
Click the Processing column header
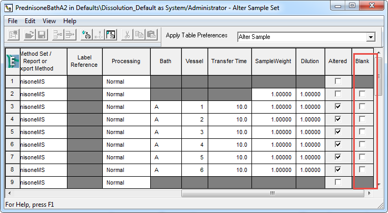126,62
